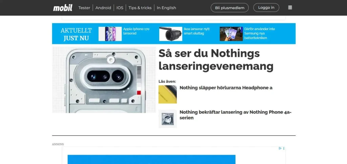Click the AdChoices triangle icon
The height and width of the screenshot is (164, 347).
(x=280, y=148)
